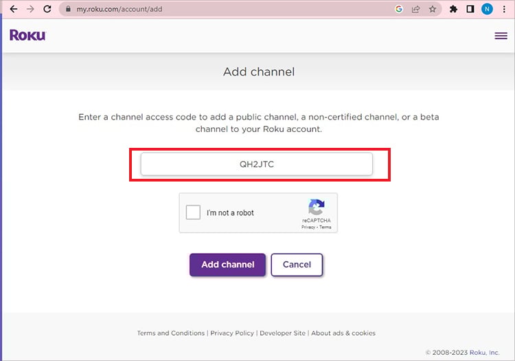Bookmark this page with the star icon
515x361 pixels.
point(433,9)
